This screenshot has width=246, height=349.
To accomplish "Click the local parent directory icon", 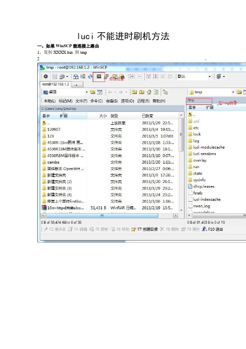I will pos(134,92).
